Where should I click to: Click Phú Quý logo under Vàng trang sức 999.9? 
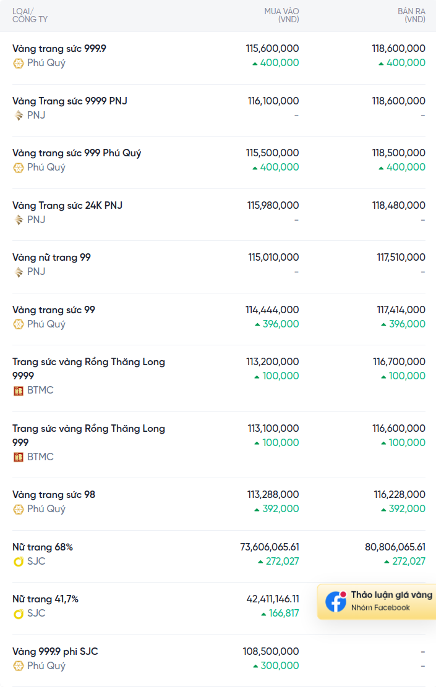[x=19, y=64]
